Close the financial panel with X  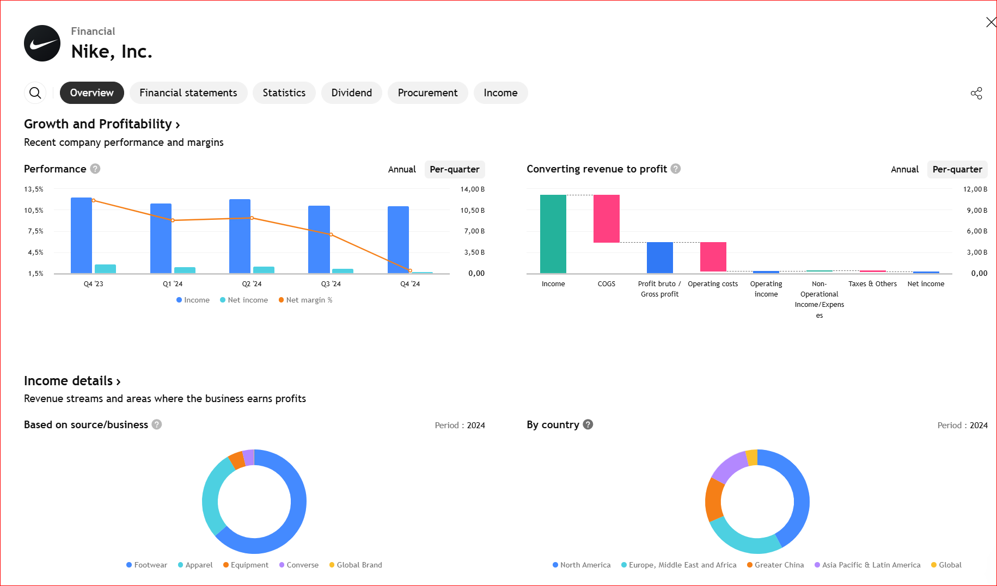(990, 22)
